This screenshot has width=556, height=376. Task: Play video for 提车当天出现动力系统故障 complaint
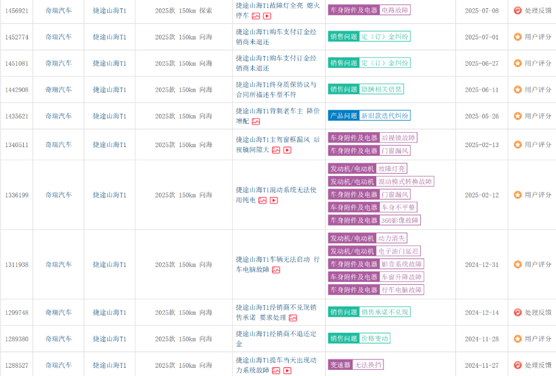[x=287, y=370]
